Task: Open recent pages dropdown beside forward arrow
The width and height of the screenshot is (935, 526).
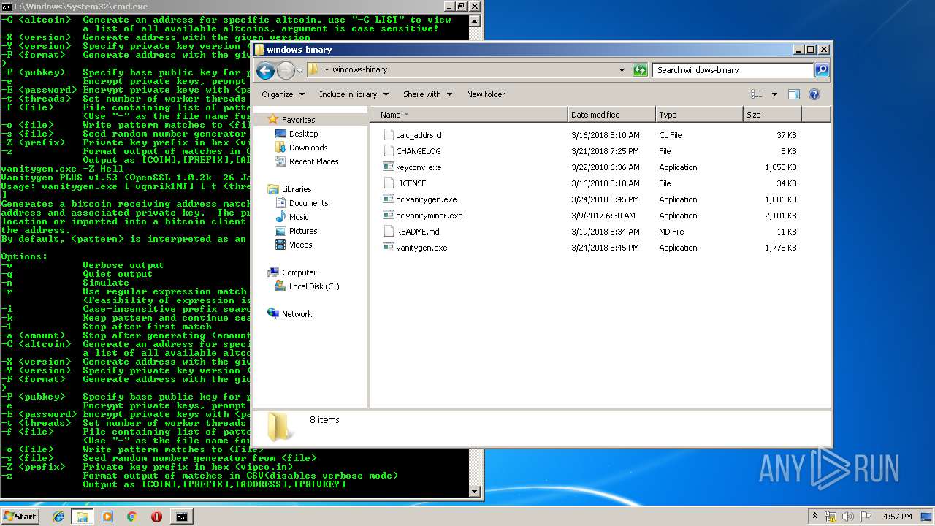Action: [299, 71]
